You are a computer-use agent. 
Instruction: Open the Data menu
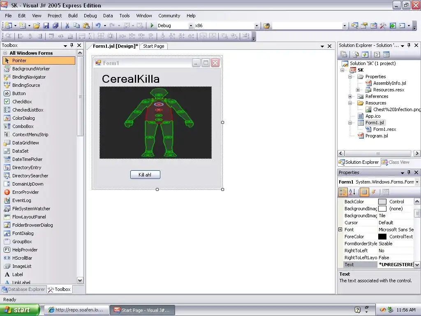pyautogui.click(x=108, y=16)
